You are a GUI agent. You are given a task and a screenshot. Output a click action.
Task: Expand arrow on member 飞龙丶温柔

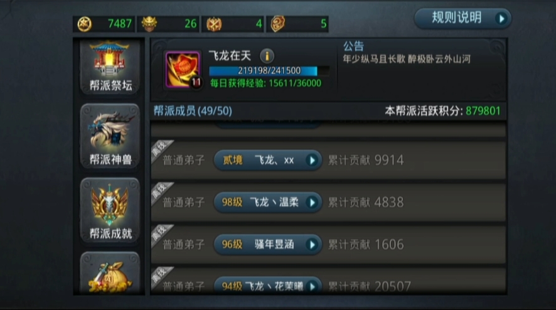312,203
